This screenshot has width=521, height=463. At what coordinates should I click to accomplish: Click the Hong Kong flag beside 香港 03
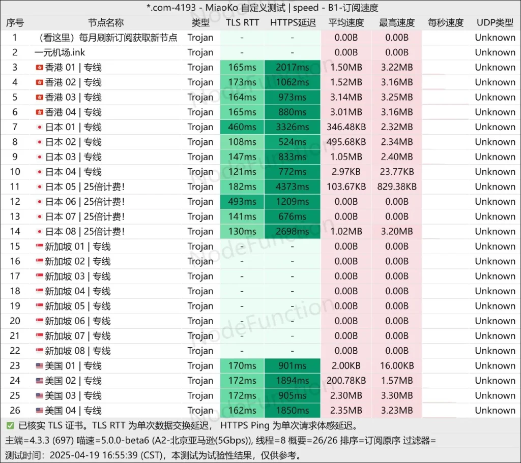coord(40,97)
